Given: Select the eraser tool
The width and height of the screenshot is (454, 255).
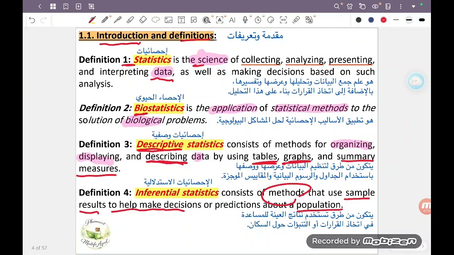Looking at the screenshot, I should point(143,20).
